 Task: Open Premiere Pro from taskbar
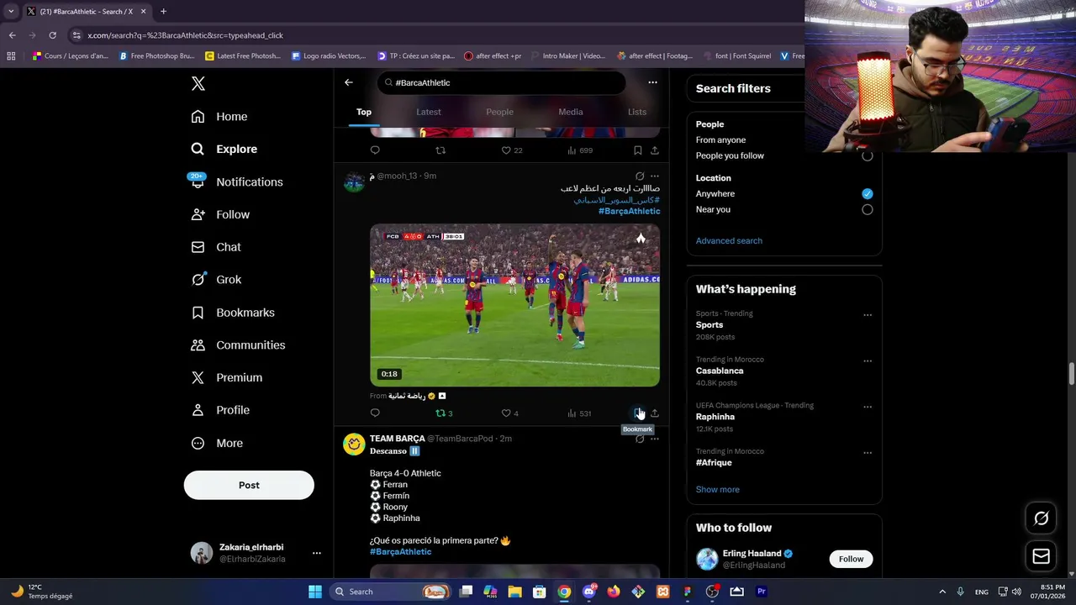(x=762, y=592)
